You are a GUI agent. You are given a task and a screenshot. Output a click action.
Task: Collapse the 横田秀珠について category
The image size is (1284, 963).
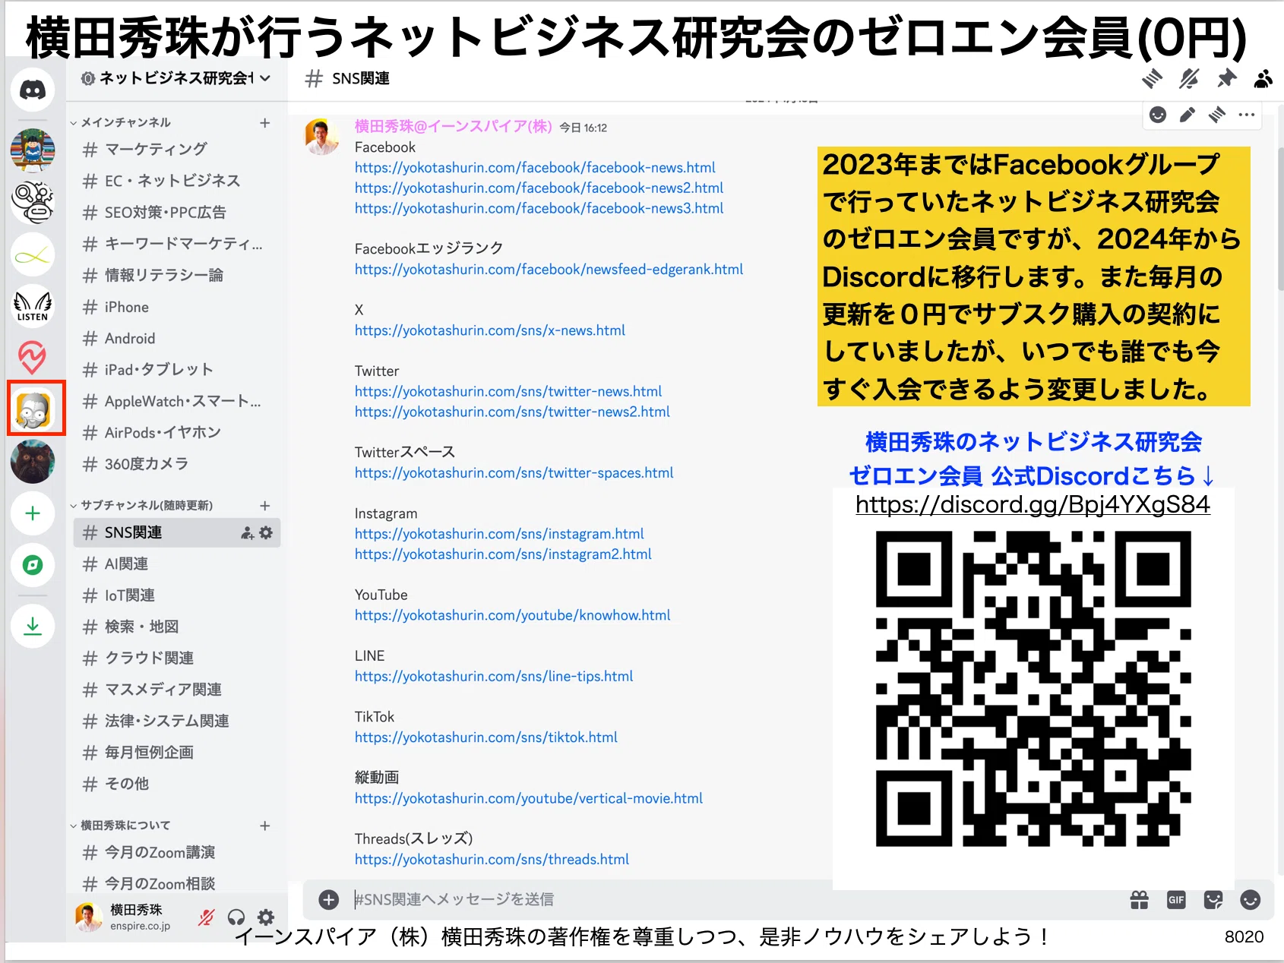pyautogui.click(x=121, y=825)
